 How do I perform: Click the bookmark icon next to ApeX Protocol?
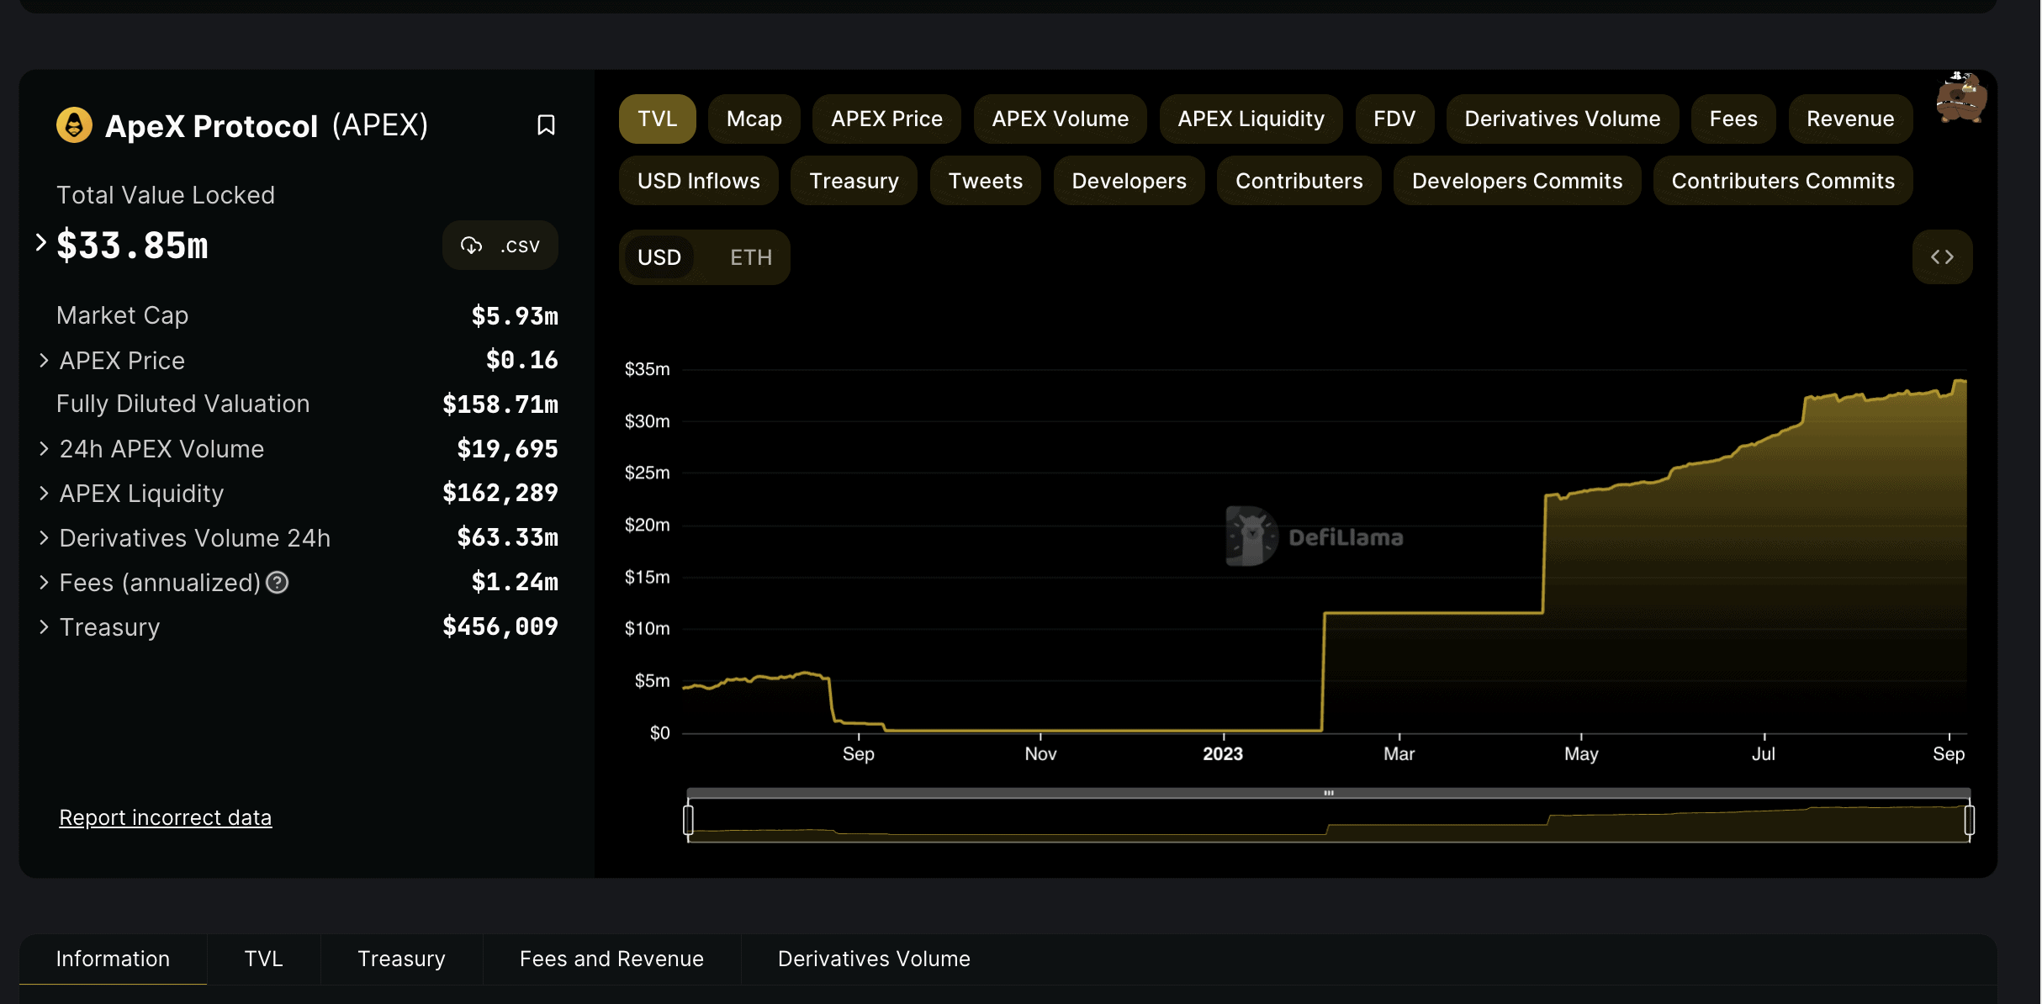click(x=546, y=125)
